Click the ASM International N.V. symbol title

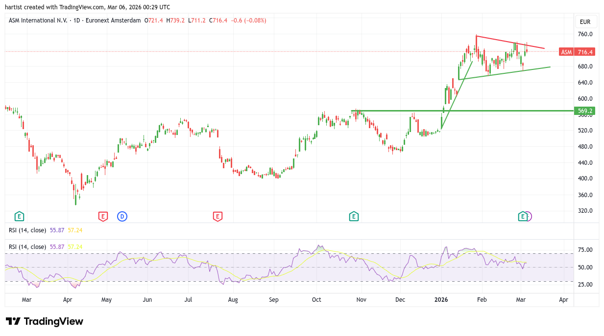click(37, 21)
